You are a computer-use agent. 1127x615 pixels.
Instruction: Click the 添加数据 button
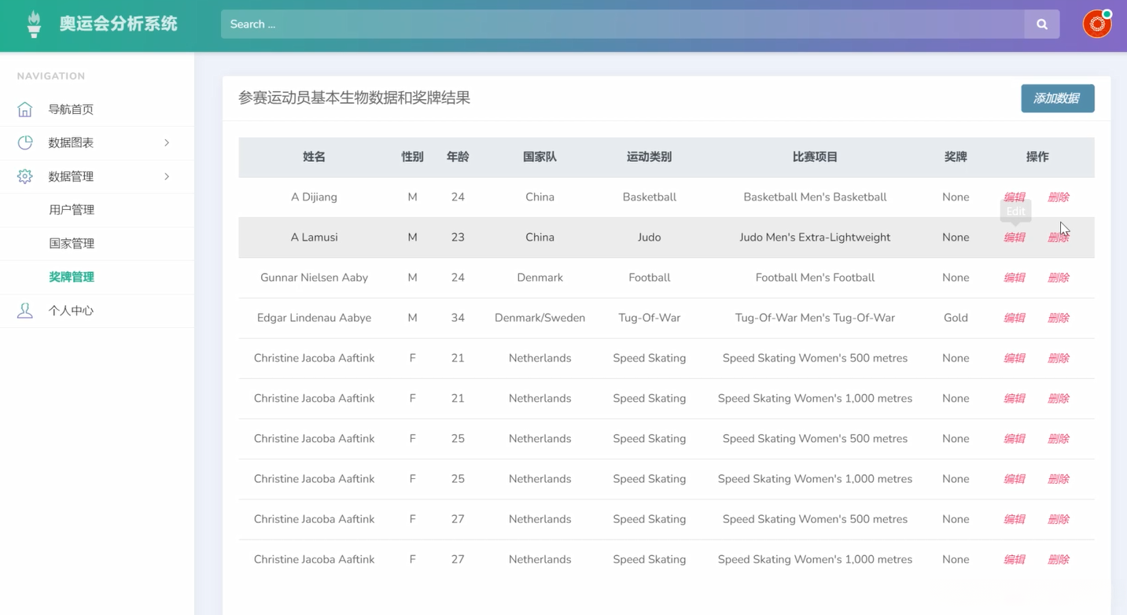tap(1057, 98)
